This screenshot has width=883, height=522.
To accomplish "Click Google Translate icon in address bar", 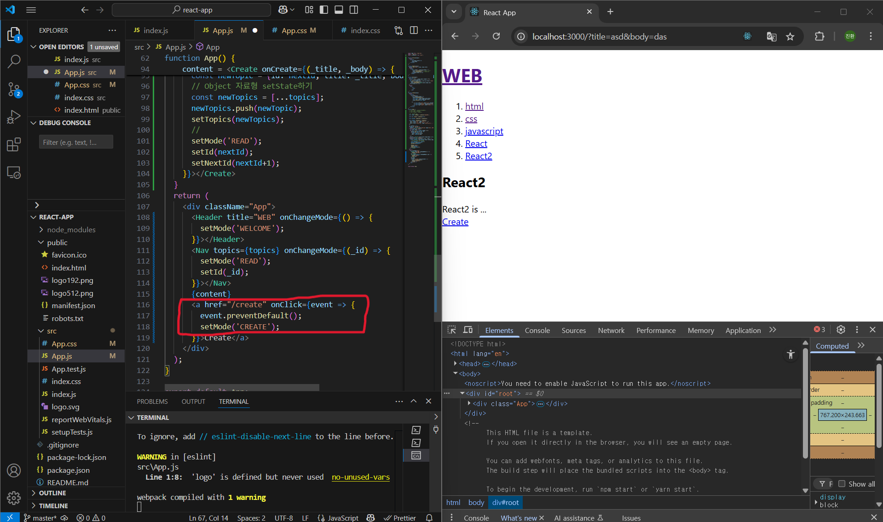I will [x=771, y=36].
